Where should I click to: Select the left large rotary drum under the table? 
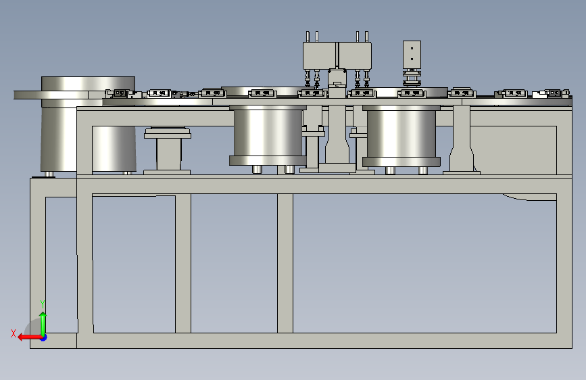[268, 135]
